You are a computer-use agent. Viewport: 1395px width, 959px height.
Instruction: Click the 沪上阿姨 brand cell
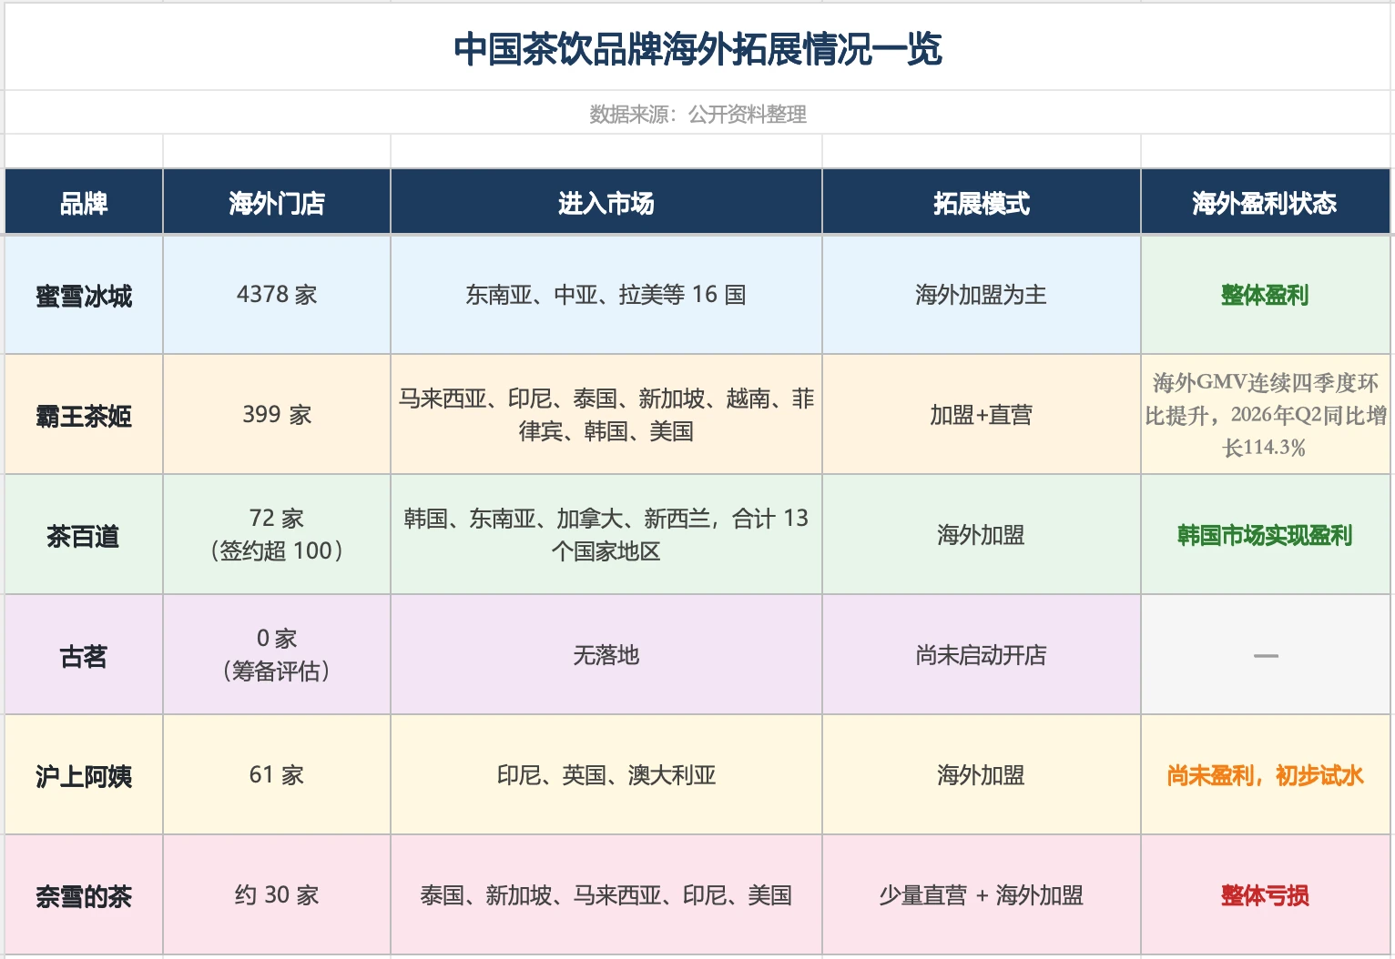pyautogui.click(x=84, y=775)
